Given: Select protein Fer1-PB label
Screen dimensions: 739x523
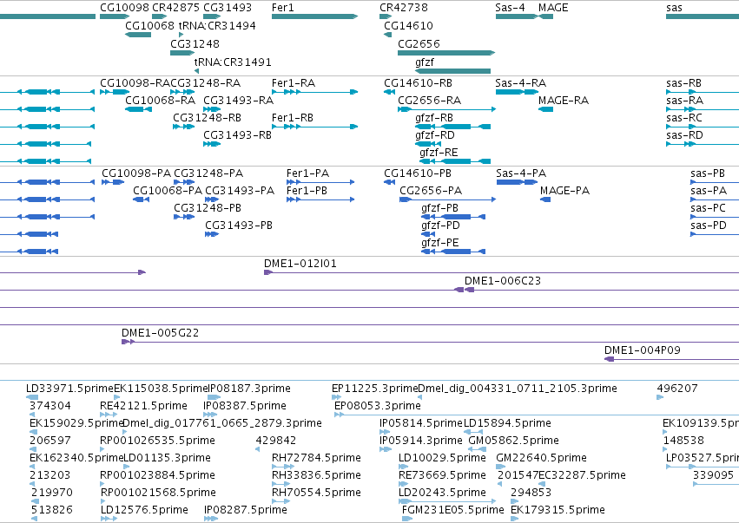Looking at the screenshot, I should 307,191.
